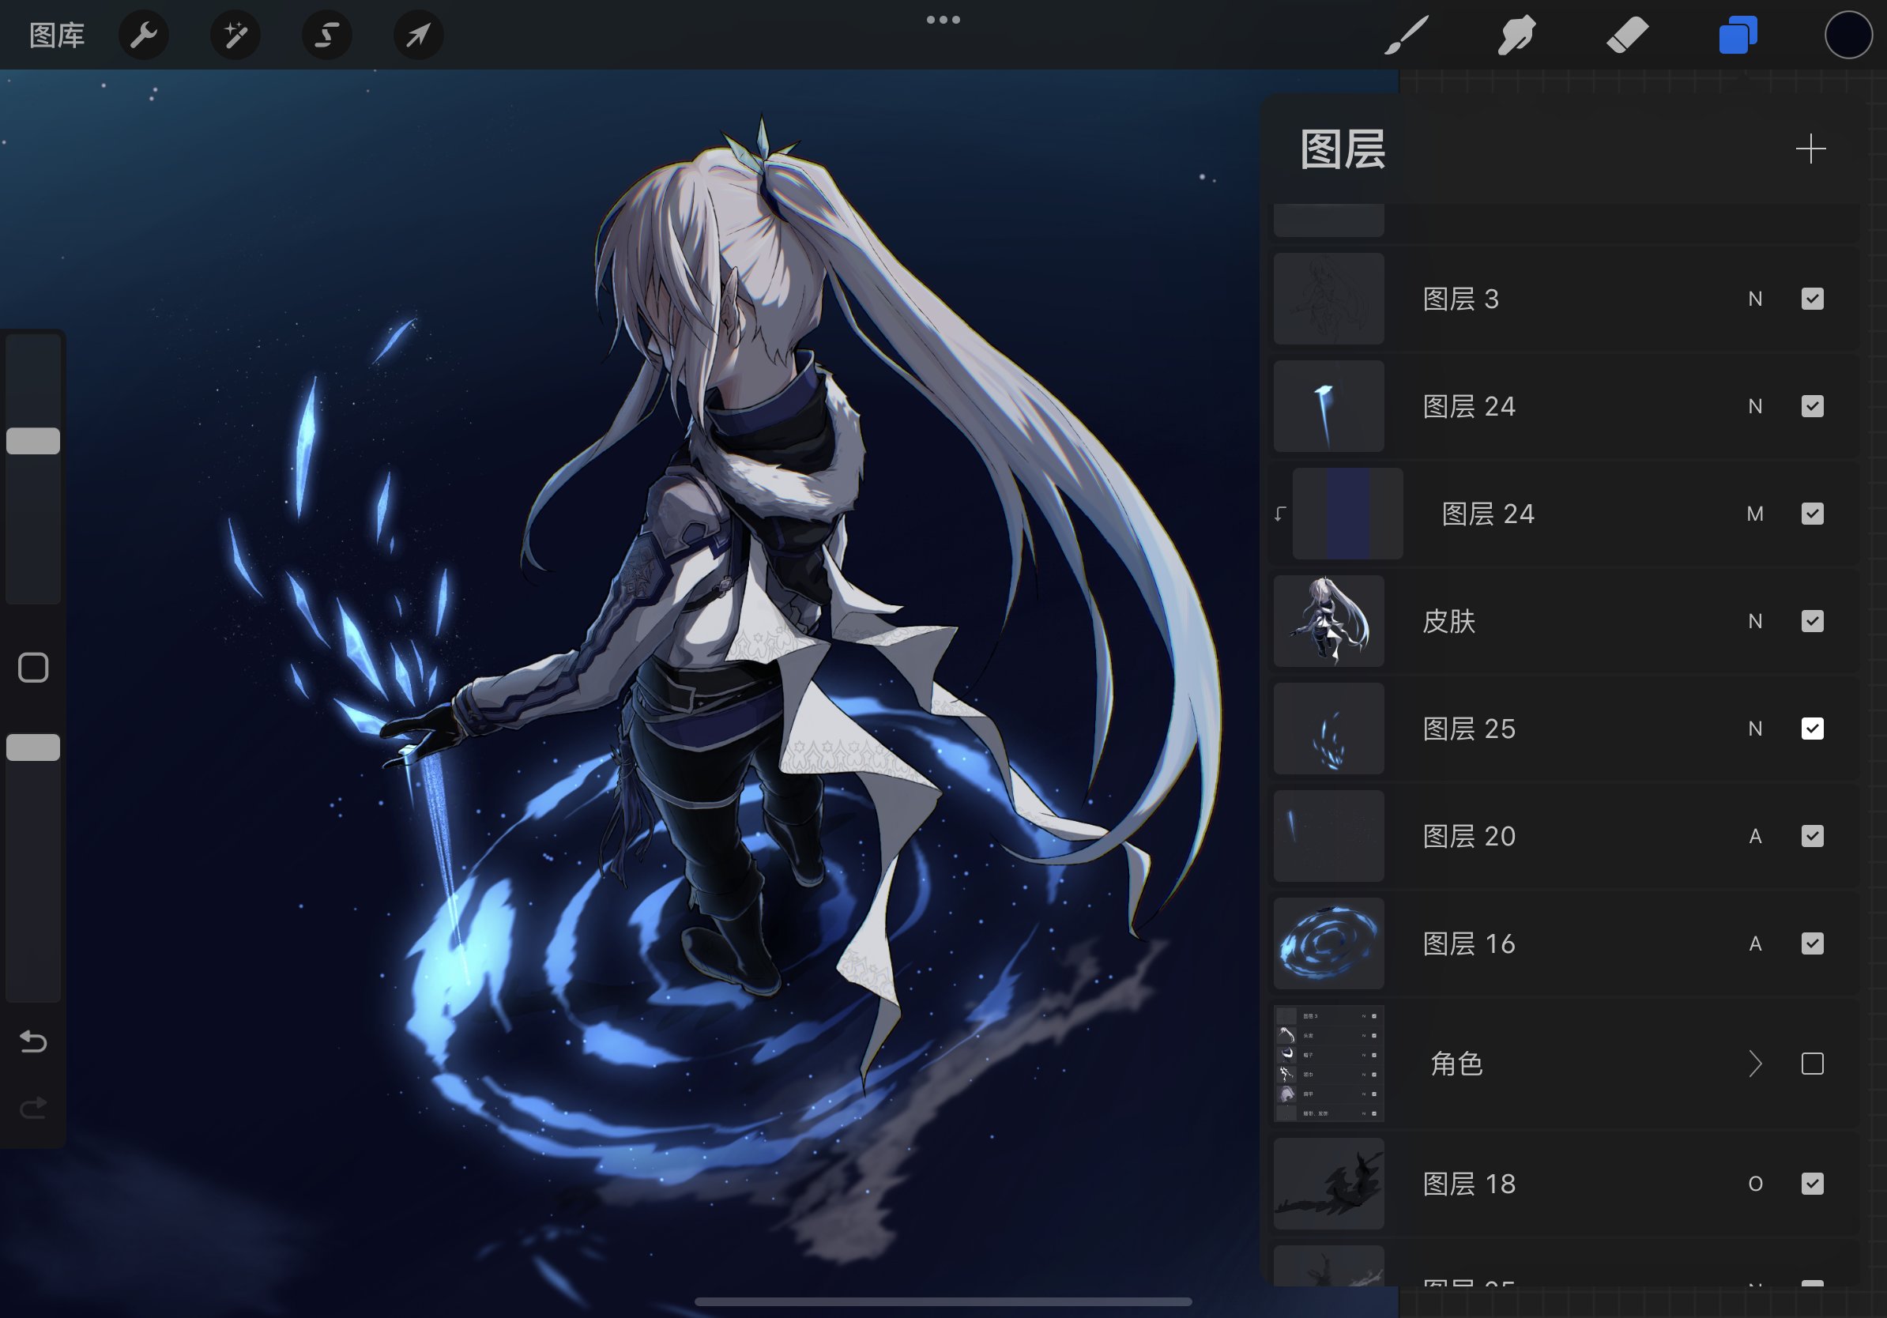Open blend mode N for 图层 25
Screen dimensions: 1887x1318
1756,729
